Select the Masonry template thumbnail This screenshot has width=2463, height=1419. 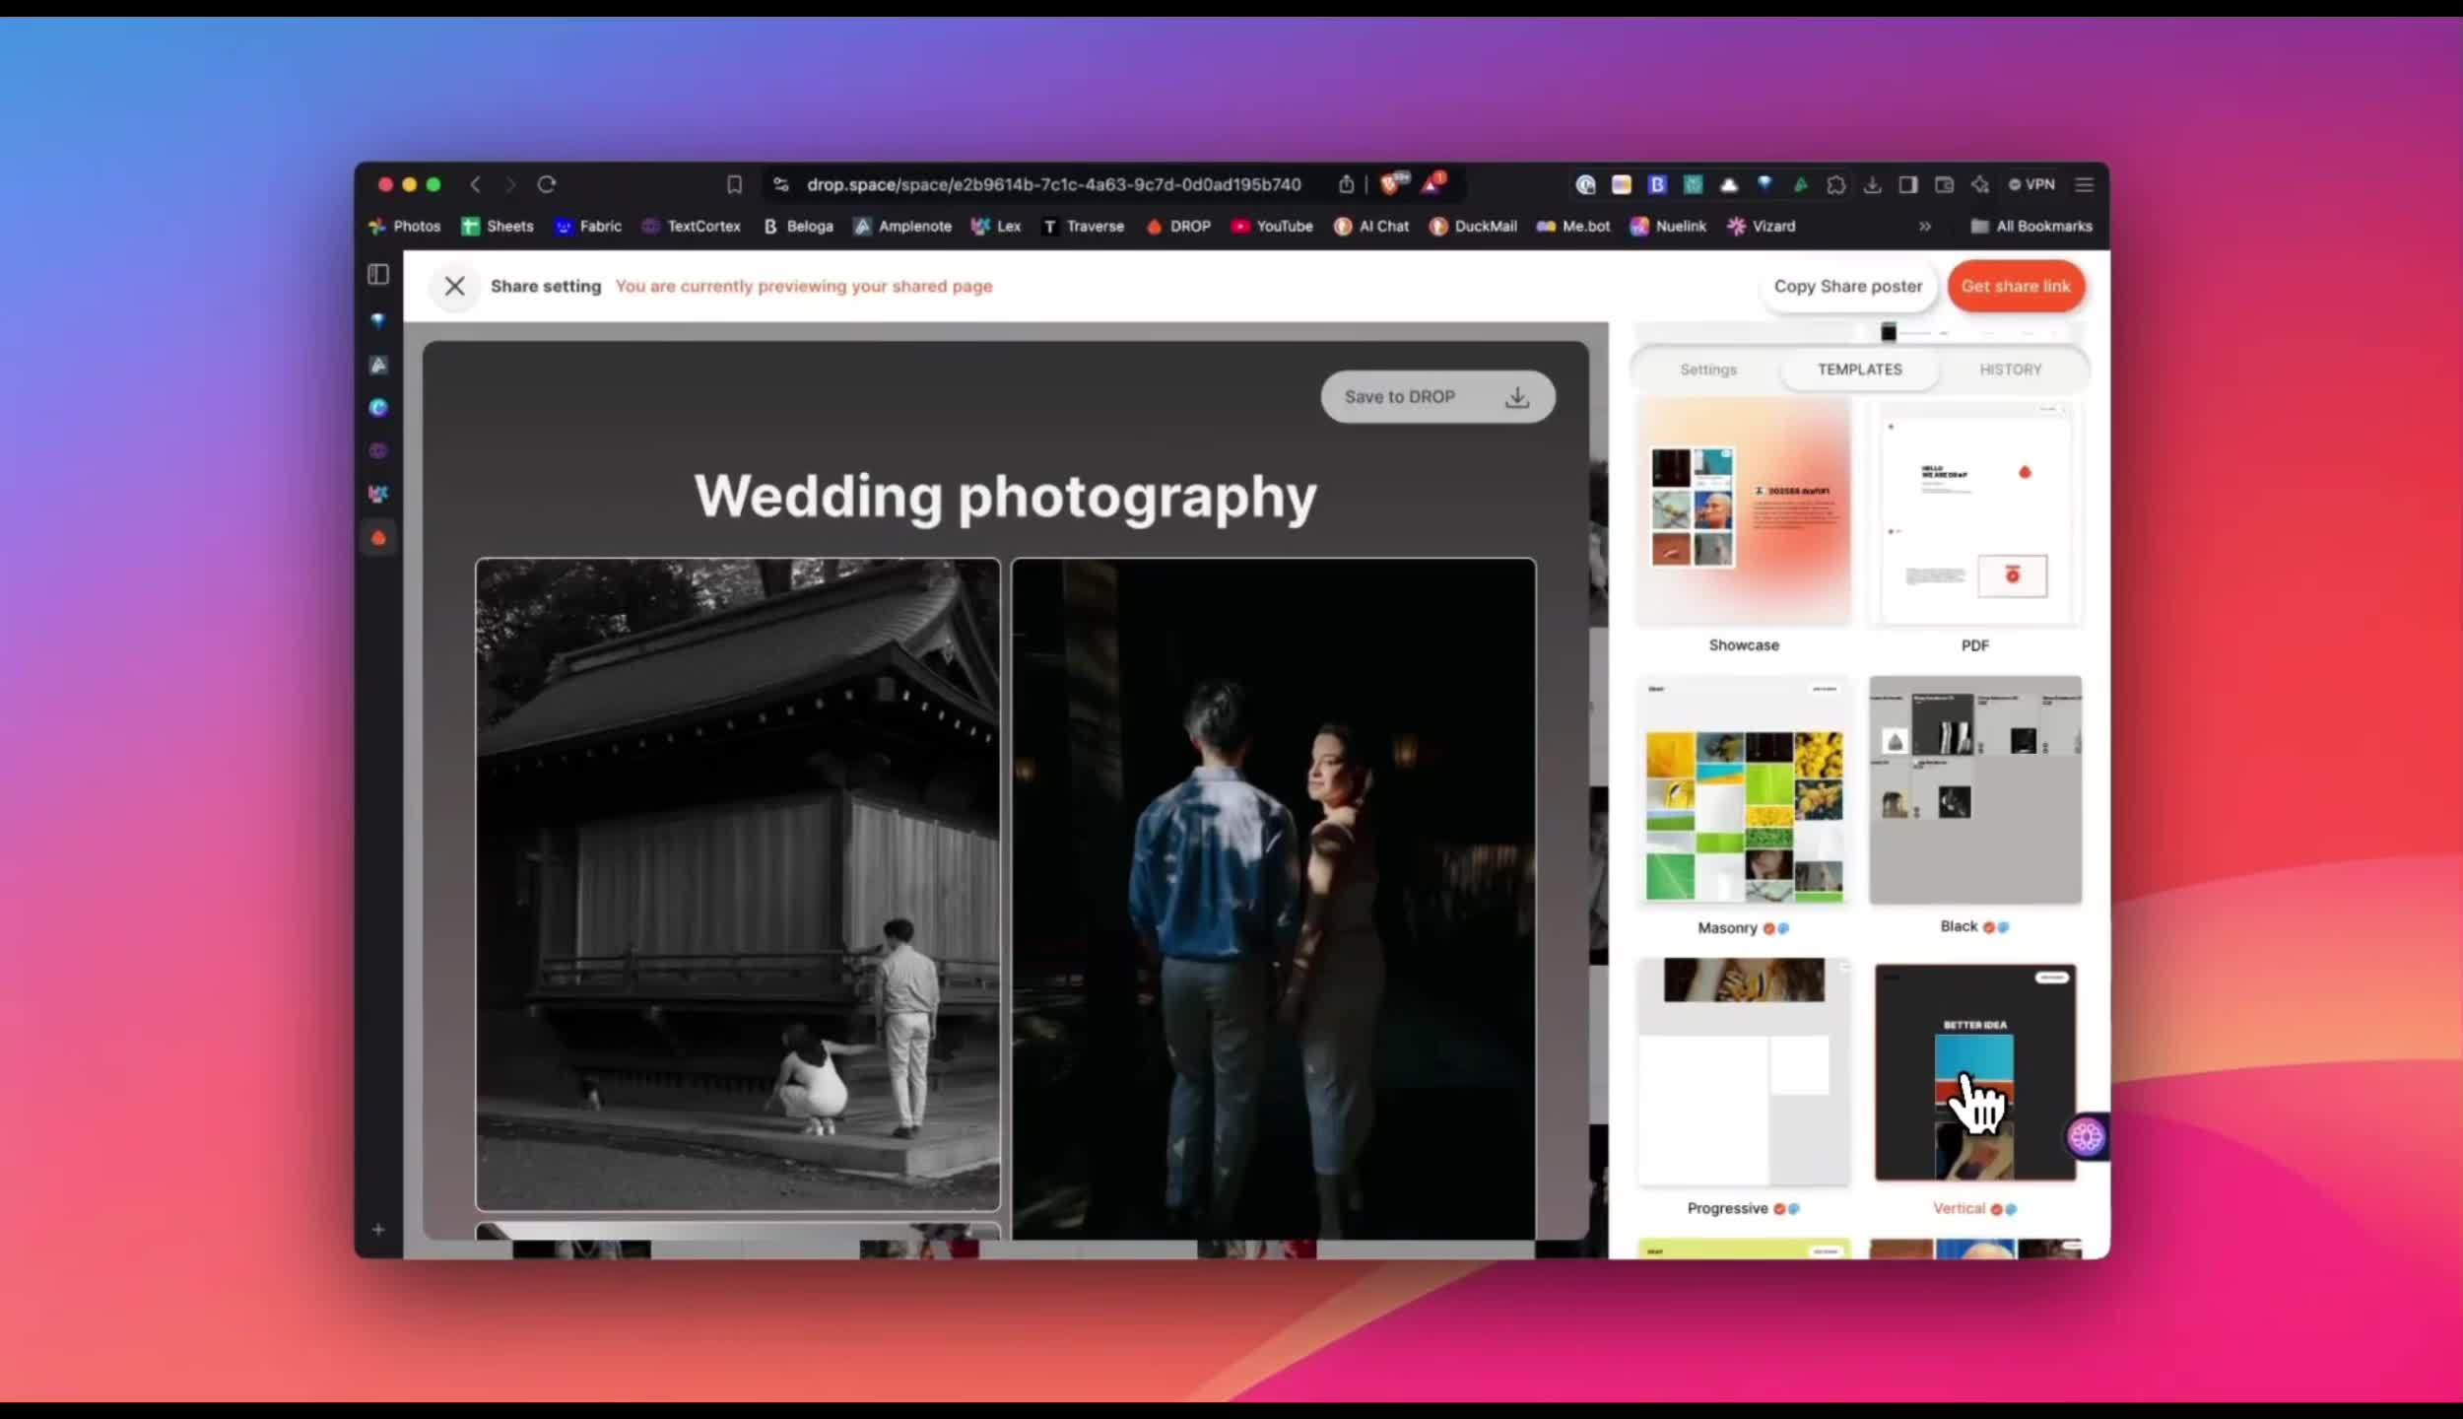pyautogui.click(x=1743, y=790)
